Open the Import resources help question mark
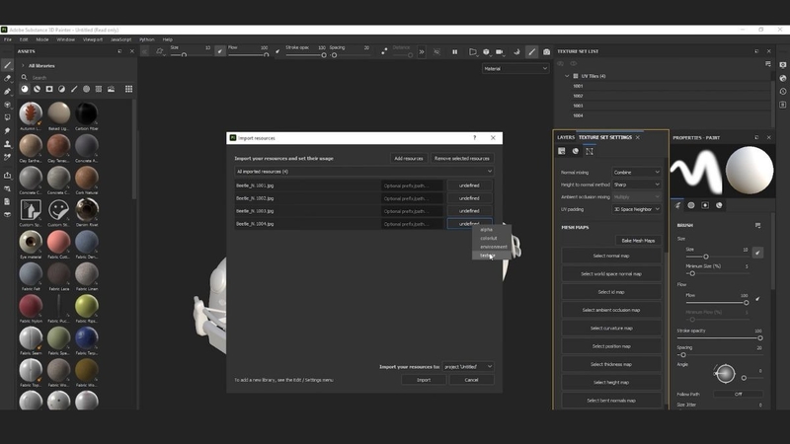This screenshot has height=444, width=790. point(474,138)
